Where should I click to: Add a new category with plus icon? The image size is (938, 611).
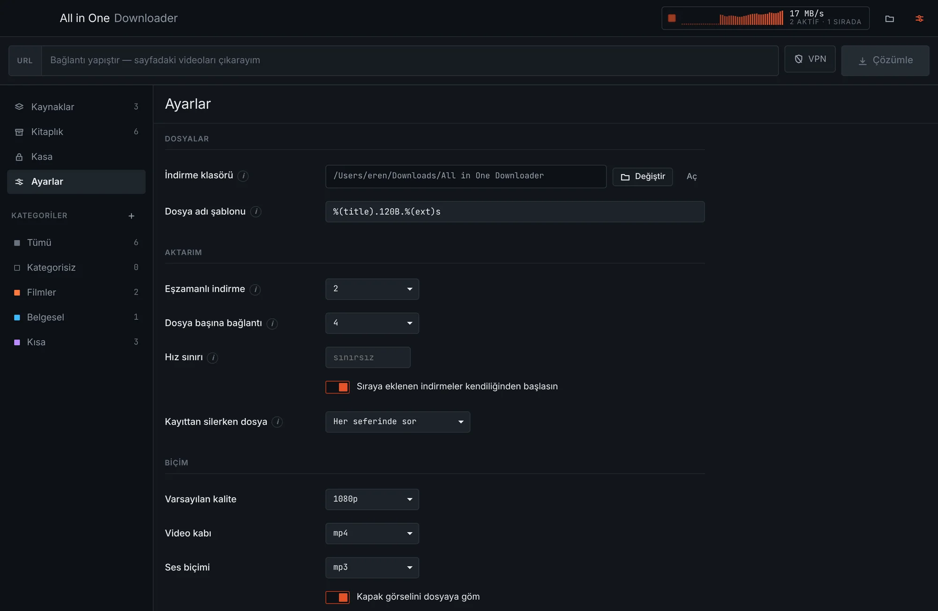(131, 216)
